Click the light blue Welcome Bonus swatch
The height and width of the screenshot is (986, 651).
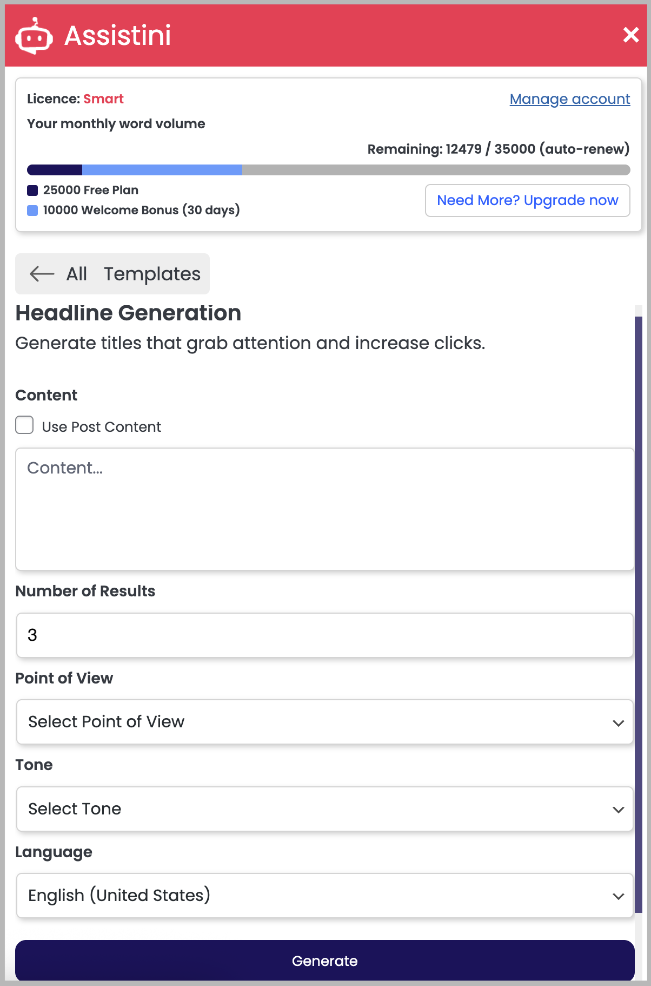(32, 211)
